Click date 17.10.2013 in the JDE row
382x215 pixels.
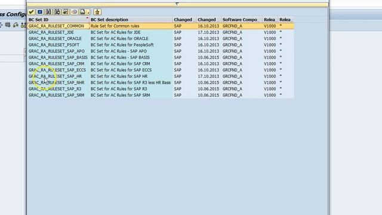tap(208, 32)
